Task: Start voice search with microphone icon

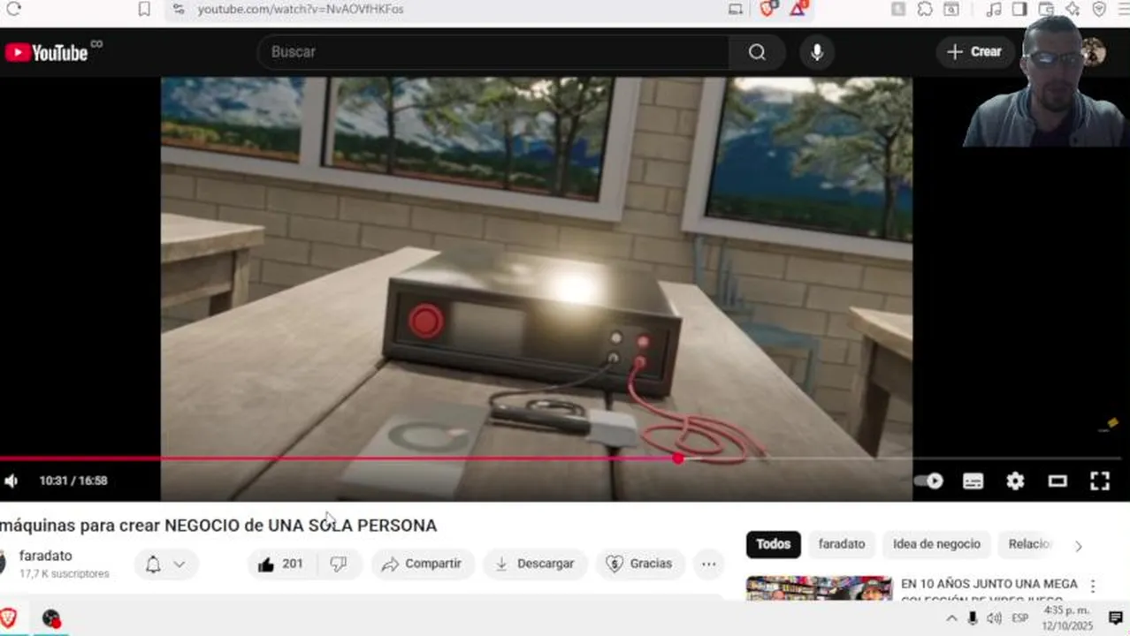Action: [x=817, y=52]
